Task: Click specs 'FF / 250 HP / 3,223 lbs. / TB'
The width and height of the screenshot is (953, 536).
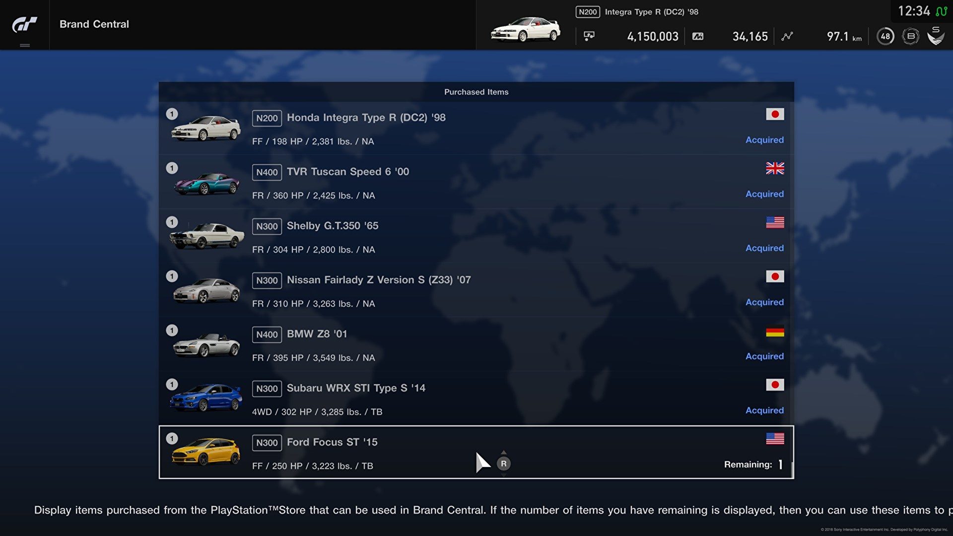Action: pos(313,466)
